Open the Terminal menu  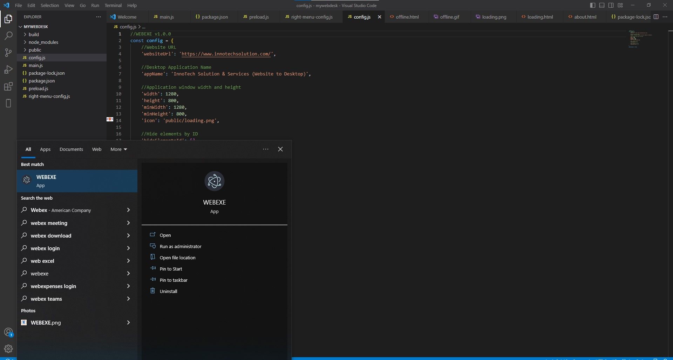(x=113, y=5)
